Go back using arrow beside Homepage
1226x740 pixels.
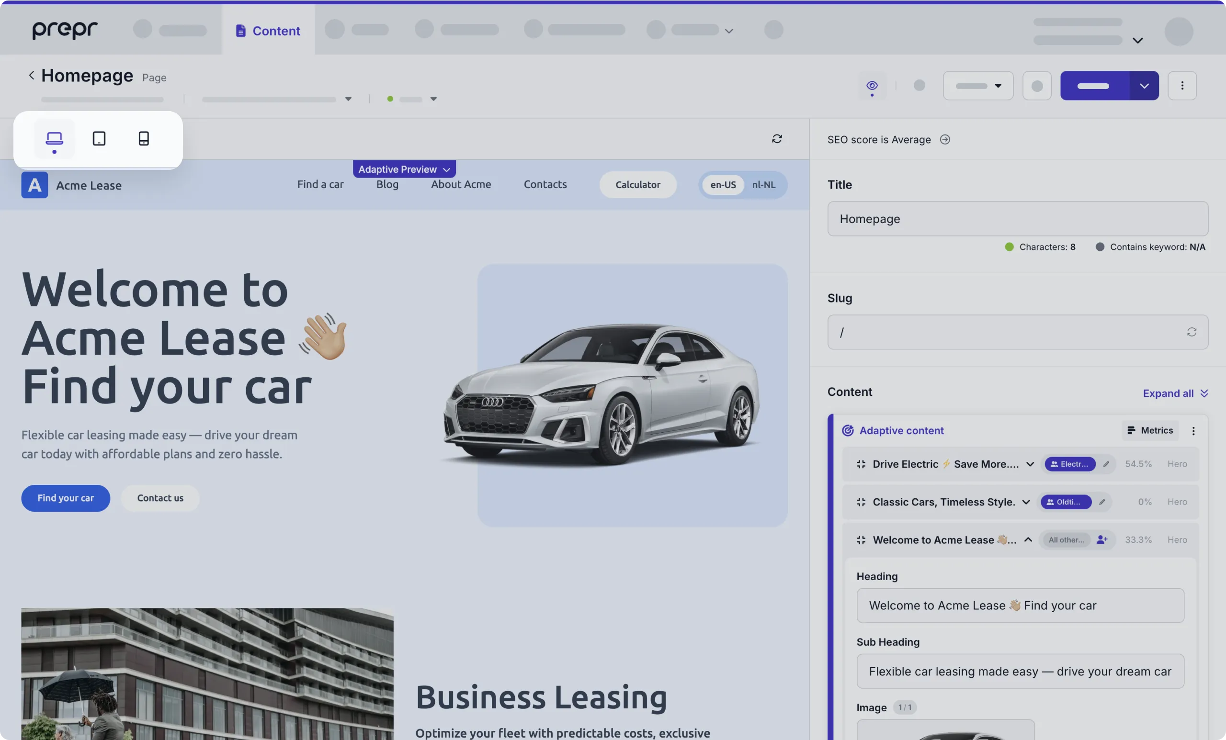click(31, 75)
